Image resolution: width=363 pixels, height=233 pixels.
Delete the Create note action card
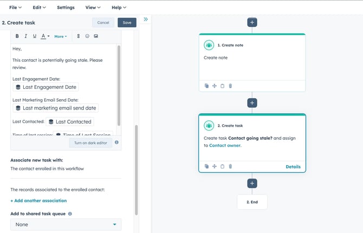tap(230, 86)
